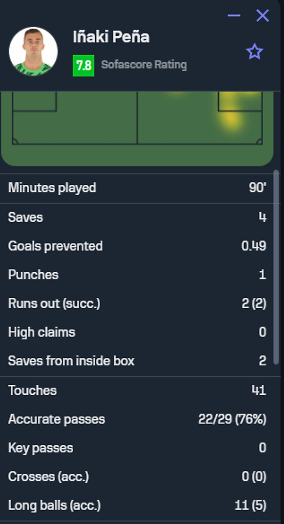This screenshot has width=284, height=524.
Task: Click the High claims stat row
Action: point(137,332)
